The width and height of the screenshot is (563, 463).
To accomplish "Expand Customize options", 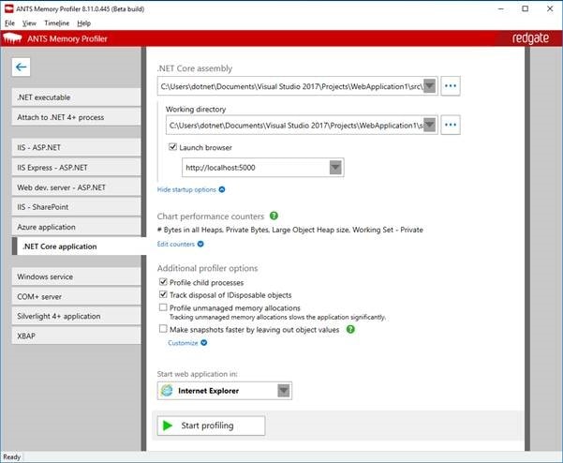I will click(187, 343).
